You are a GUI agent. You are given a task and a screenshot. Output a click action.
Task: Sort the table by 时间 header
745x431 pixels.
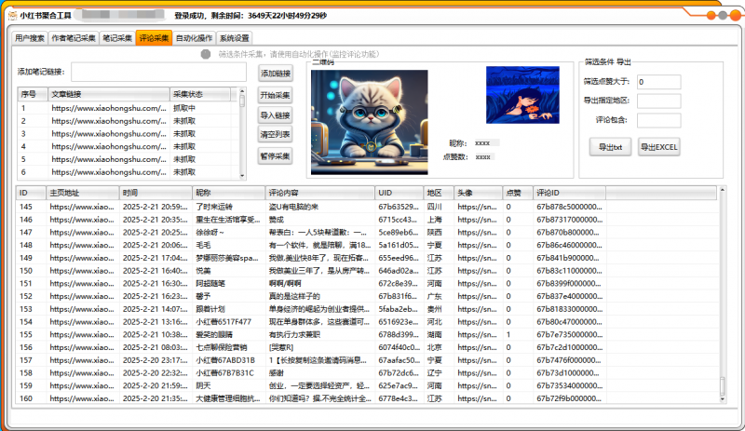[156, 193]
